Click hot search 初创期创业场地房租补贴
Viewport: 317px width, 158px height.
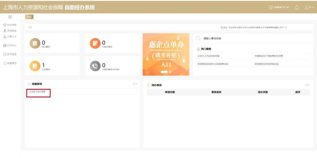coord(267,64)
